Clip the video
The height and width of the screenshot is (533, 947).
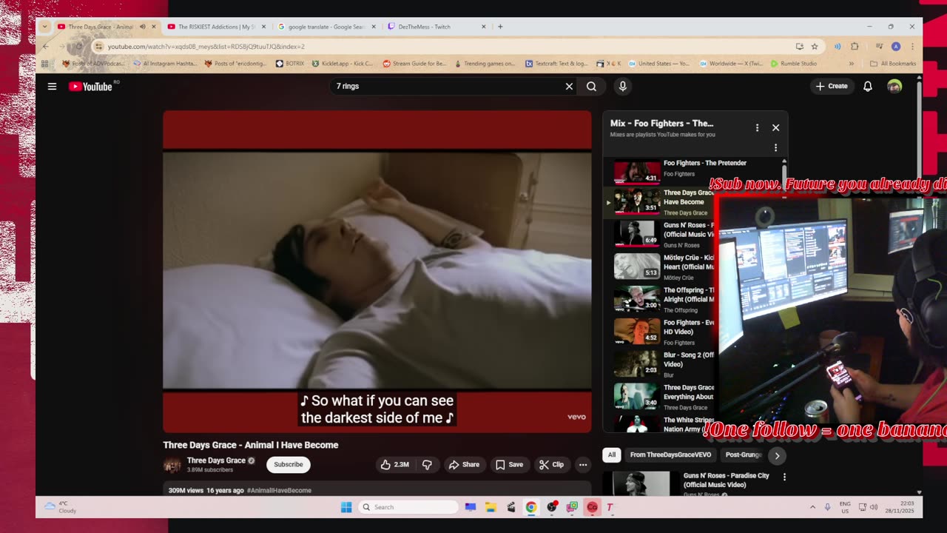[x=552, y=465]
